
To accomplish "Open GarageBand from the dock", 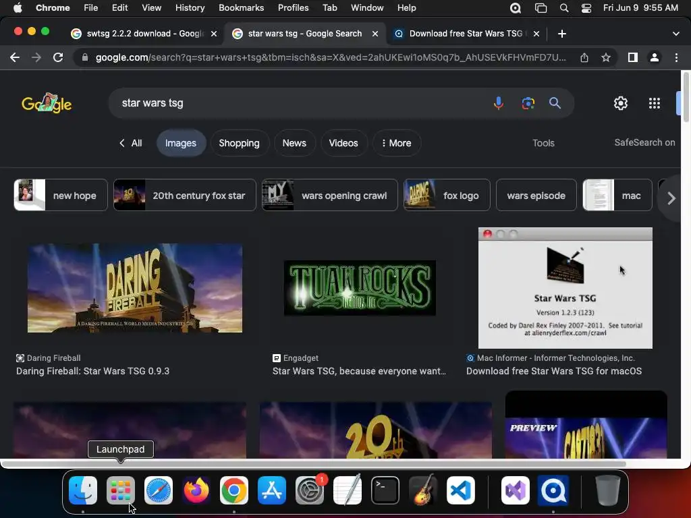I will [423, 490].
